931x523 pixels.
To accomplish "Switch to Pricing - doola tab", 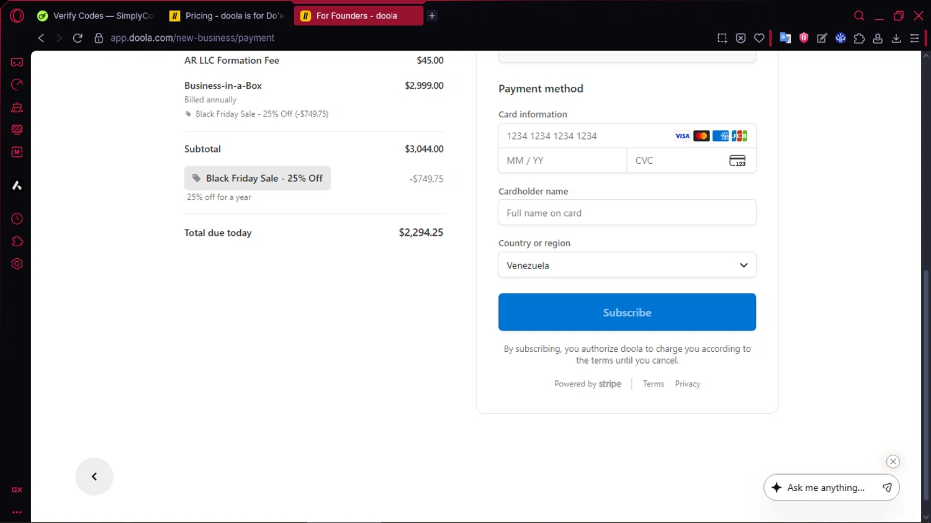I will 227,16.
